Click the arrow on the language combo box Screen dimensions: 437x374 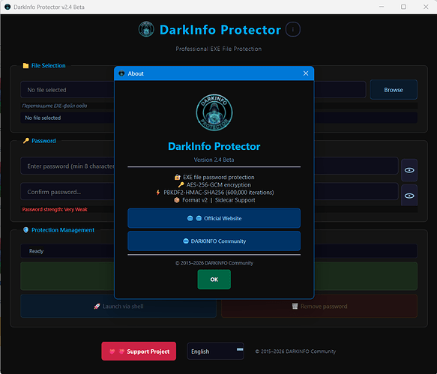(x=240, y=349)
